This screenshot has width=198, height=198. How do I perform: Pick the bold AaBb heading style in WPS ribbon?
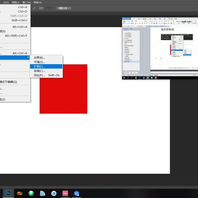(184, 22)
